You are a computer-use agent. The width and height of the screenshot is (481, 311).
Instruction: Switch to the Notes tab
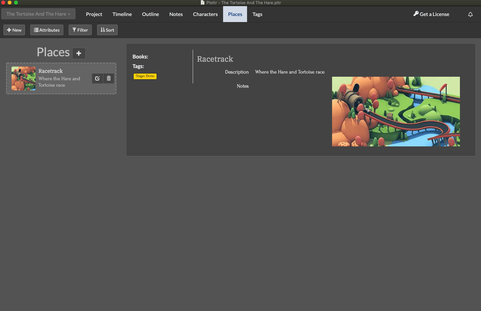point(176,14)
